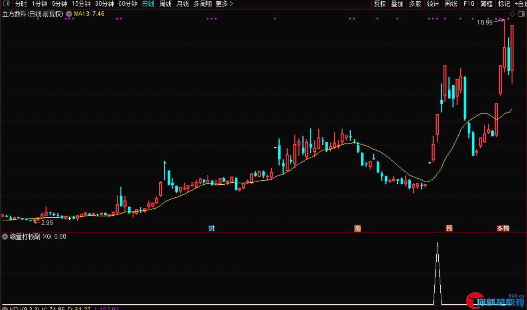
Task: Click the K: 74.86 value label
Action: point(53,308)
